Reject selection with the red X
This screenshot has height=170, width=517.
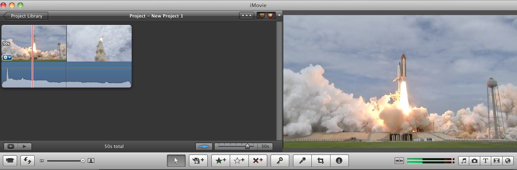click(258, 161)
